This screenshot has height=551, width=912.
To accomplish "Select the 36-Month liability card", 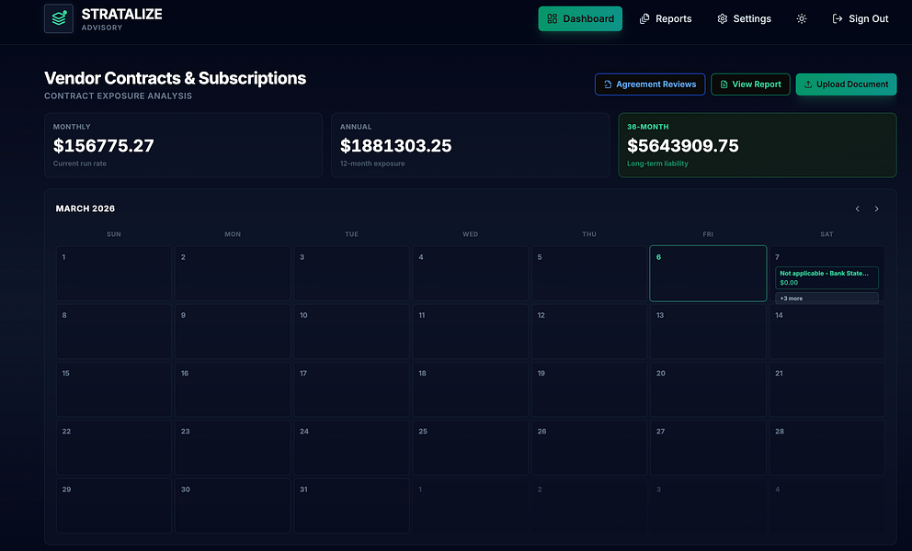I will pos(758,145).
